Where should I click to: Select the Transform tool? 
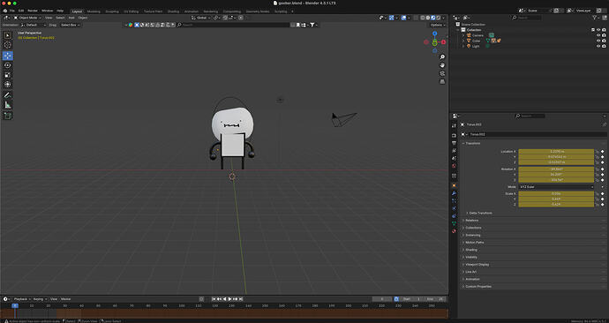pos(7,84)
